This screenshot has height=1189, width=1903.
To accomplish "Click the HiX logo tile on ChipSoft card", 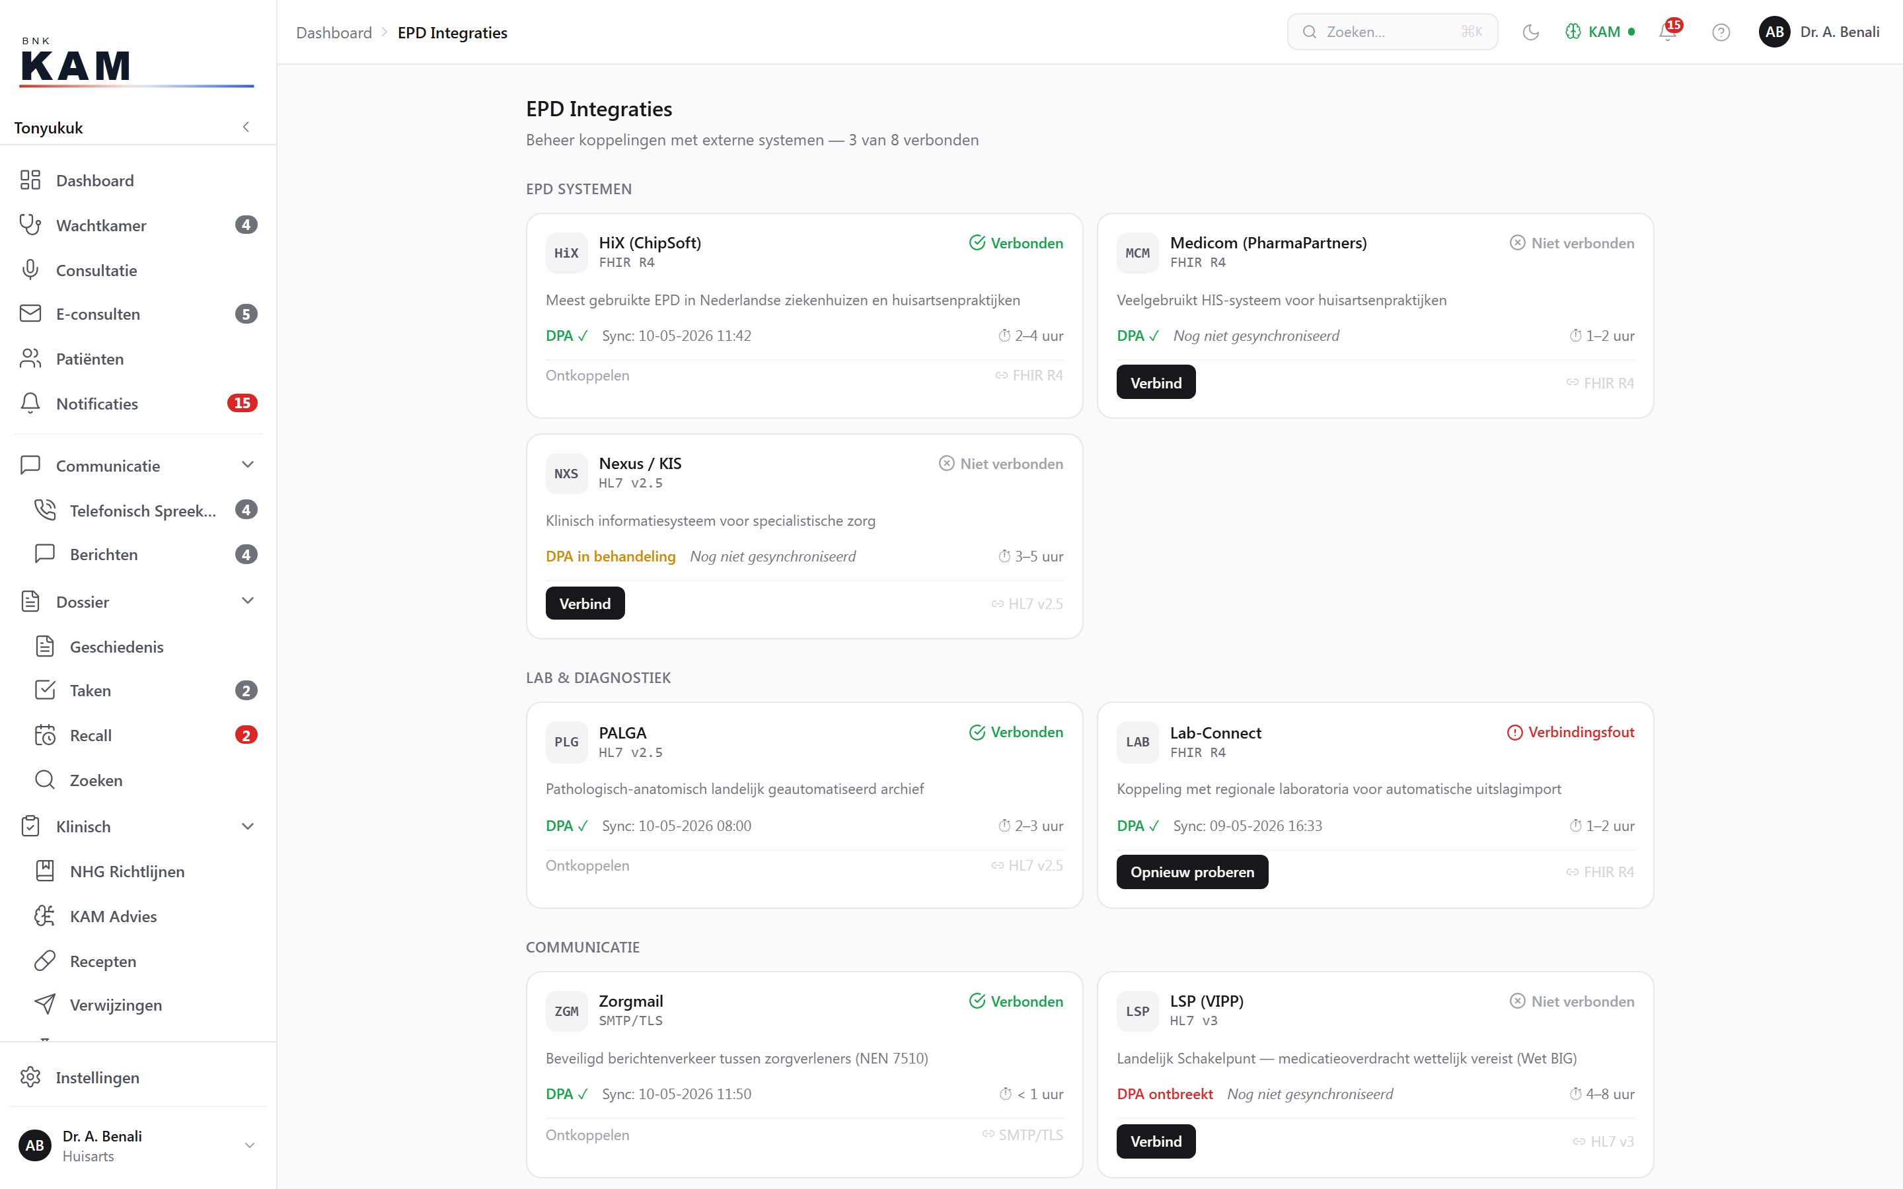I will [566, 253].
